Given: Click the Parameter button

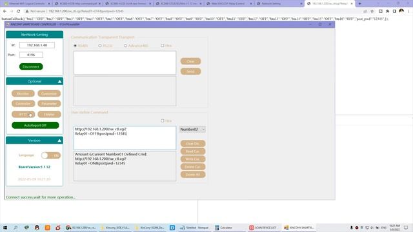Looking at the screenshot, I should coord(49,104).
